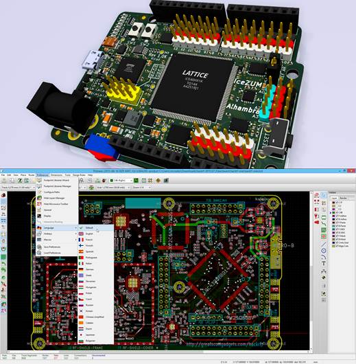356x364 pixels.
Task: Click the B.Mask layer color swatch
Action: tap(334, 239)
